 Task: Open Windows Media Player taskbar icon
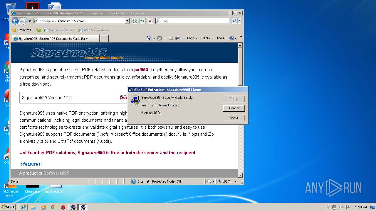43,207
